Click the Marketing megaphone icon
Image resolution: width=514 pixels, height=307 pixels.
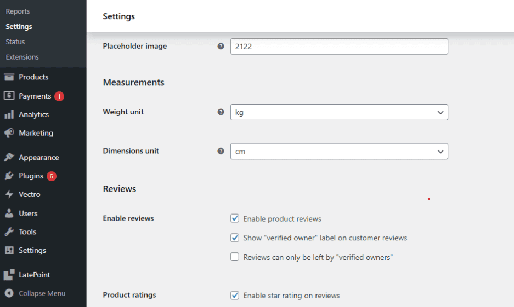[9, 133]
